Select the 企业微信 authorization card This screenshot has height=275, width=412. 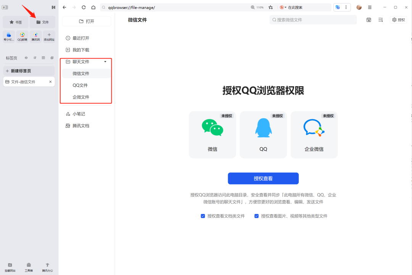(x=314, y=135)
